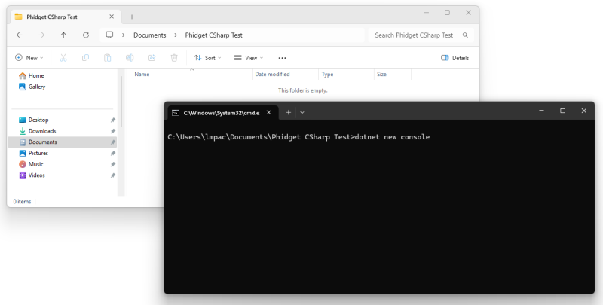
Task: Unpin Desktop via its pin icon
Action: (112, 120)
